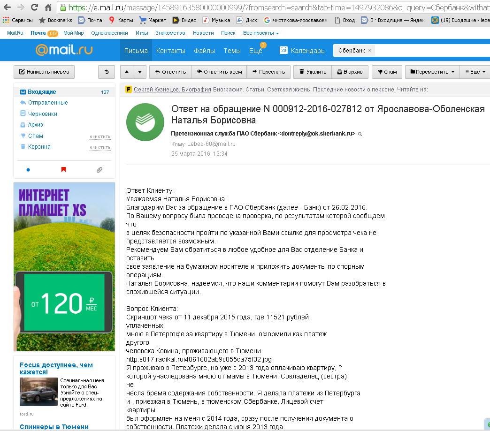Open the Ещё item in the blue header
This screenshot has width=490, height=431.
tap(256, 51)
